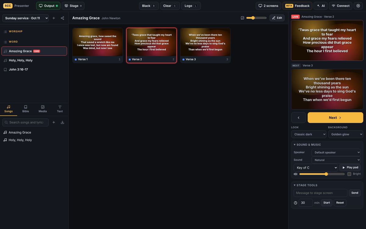Click the Play pad button

tap(350, 168)
